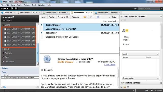Click the third sidebar icon below Sametime Contacts
This screenshot has height=92, width=163.
coord(128,87)
